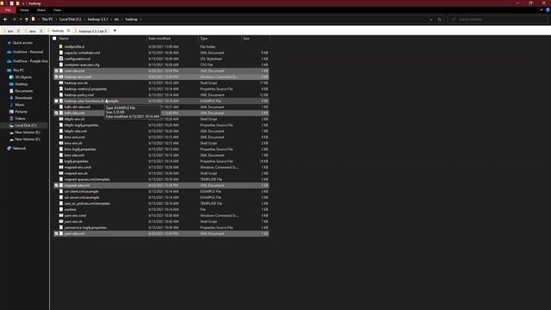
Task: Select file name kms-site.xml
Action: pyautogui.click(x=74, y=155)
